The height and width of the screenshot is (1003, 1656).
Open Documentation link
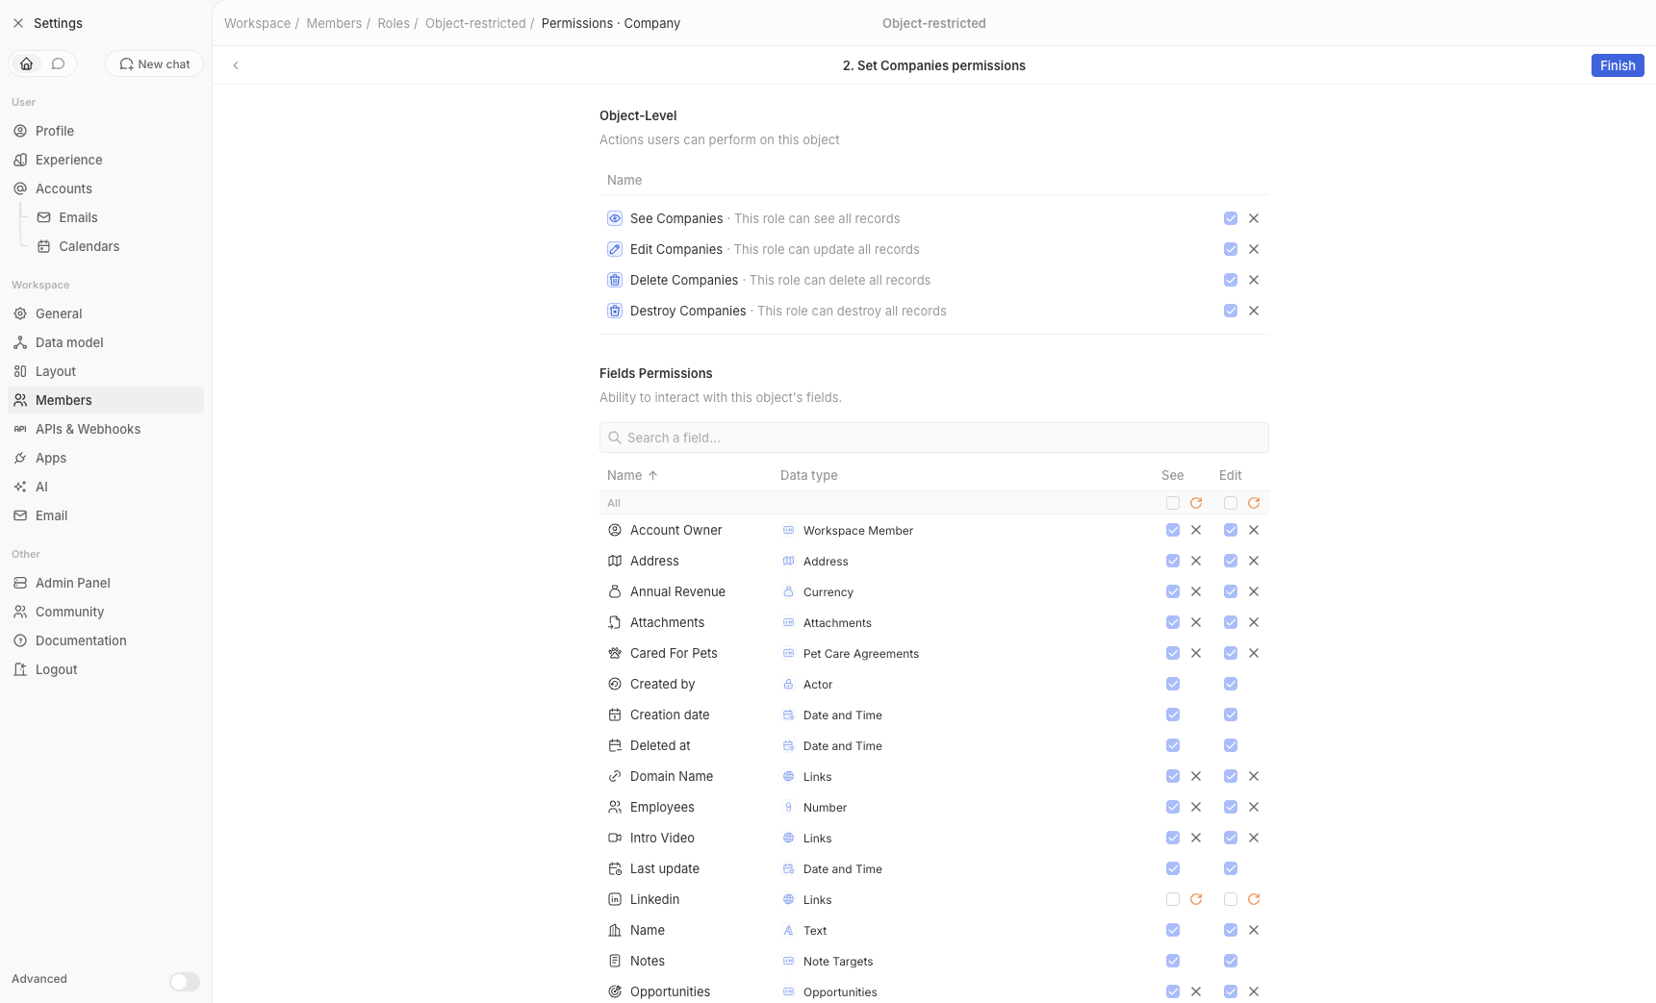106,640
